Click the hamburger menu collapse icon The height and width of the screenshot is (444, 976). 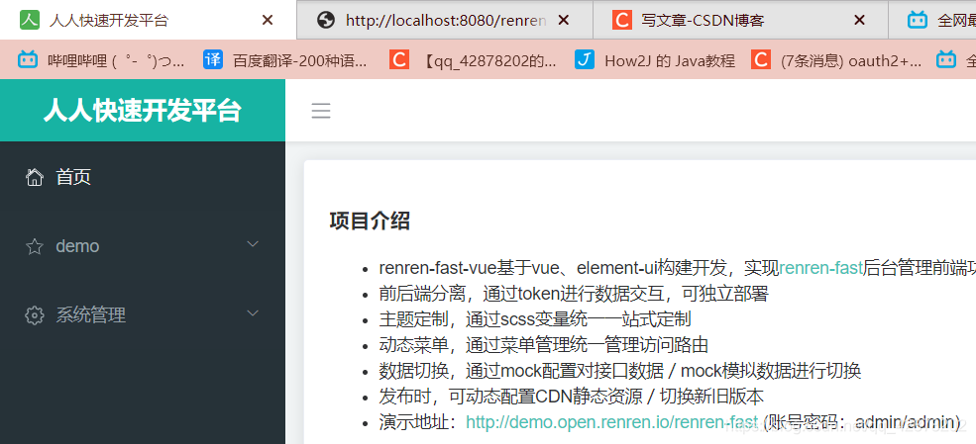[321, 111]
